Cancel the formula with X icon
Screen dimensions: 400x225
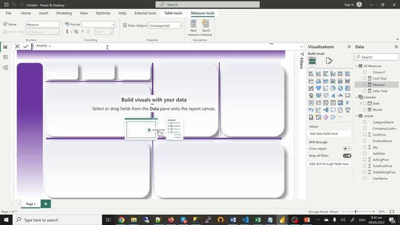coord(17,46)
